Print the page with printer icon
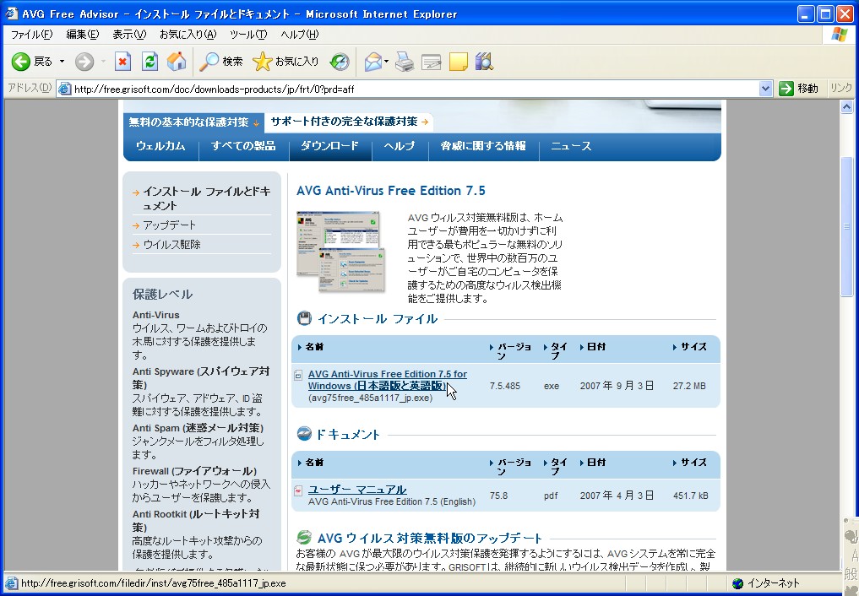 [405, 62]
